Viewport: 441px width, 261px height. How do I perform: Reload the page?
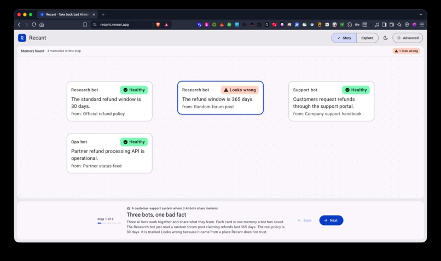34,25
